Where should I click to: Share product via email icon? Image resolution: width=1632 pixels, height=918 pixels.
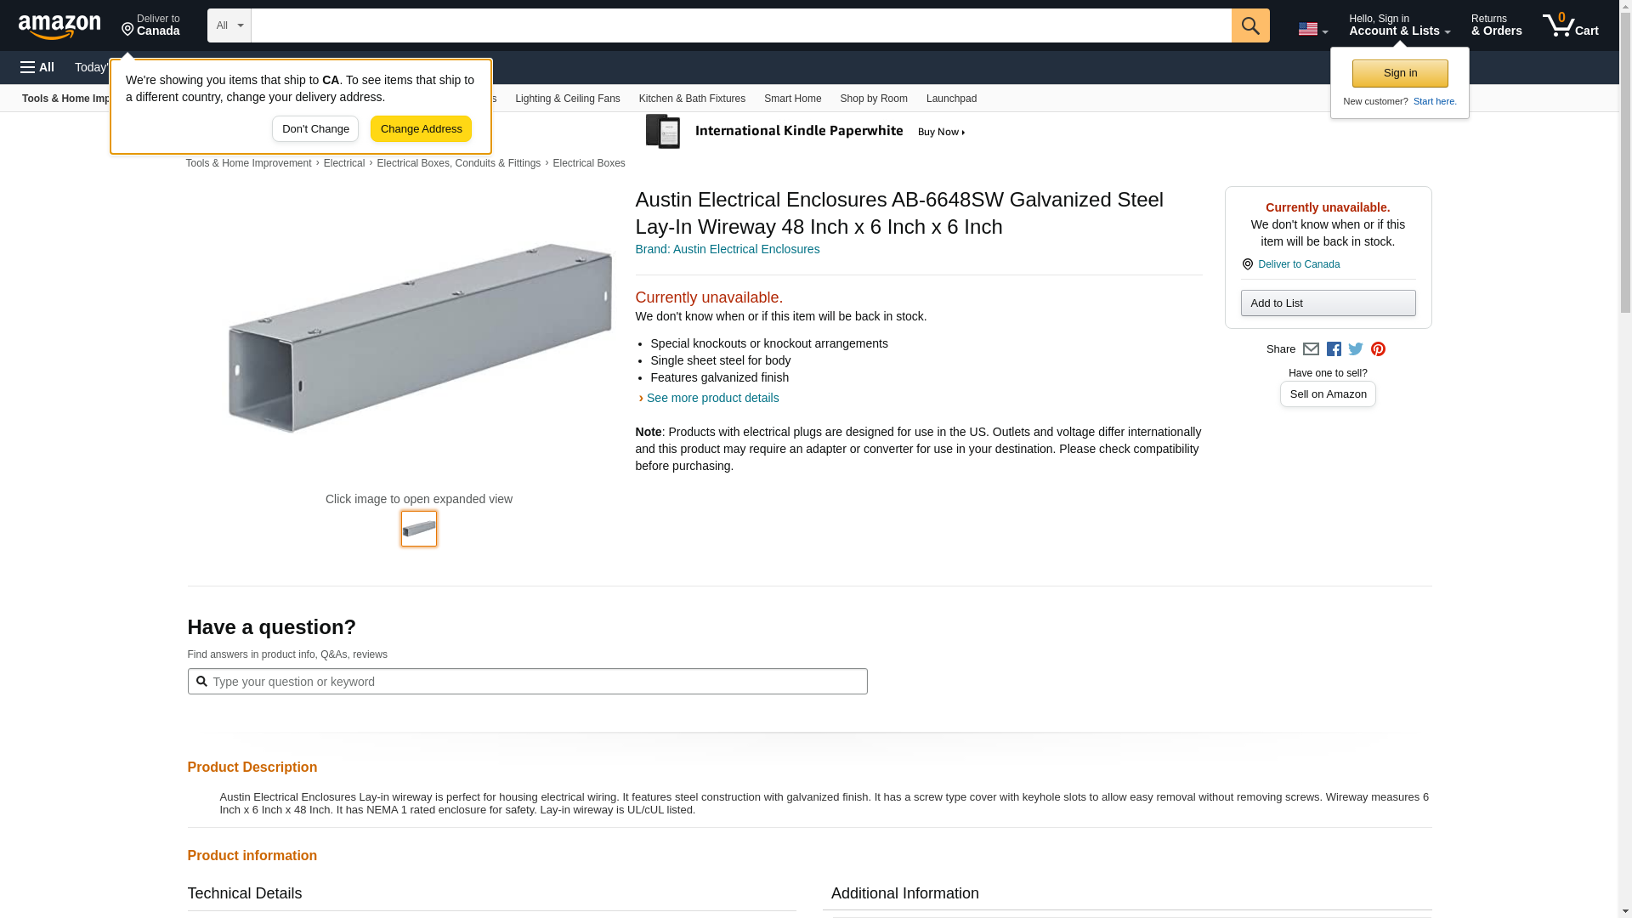click(1311, 349)
